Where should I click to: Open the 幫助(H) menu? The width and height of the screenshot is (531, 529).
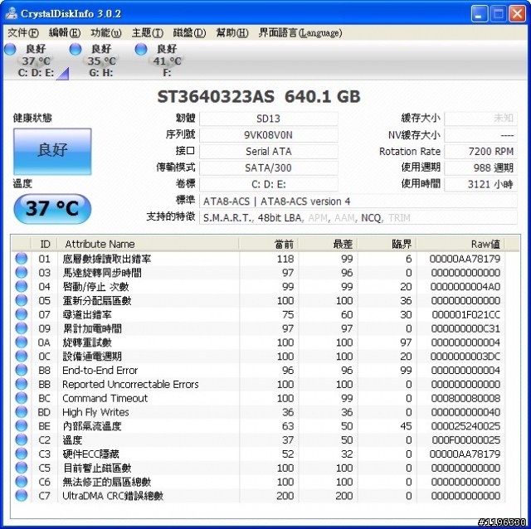[x=232, y=33]
